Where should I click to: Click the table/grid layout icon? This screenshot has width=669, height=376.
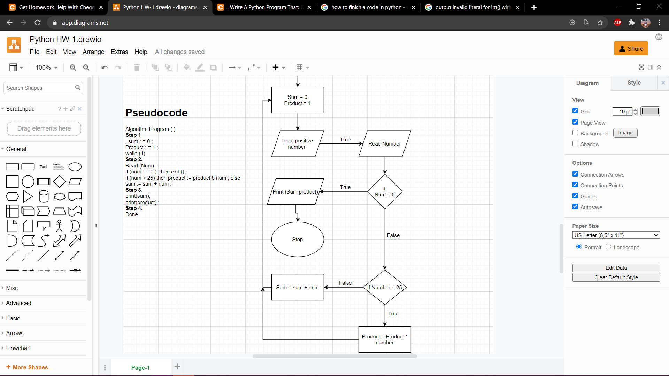tap(299, 68)
